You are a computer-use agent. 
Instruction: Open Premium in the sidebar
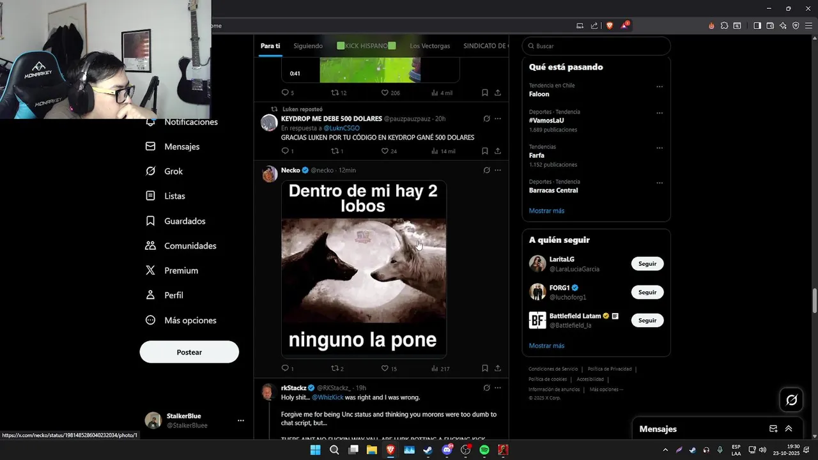[172, 271]
